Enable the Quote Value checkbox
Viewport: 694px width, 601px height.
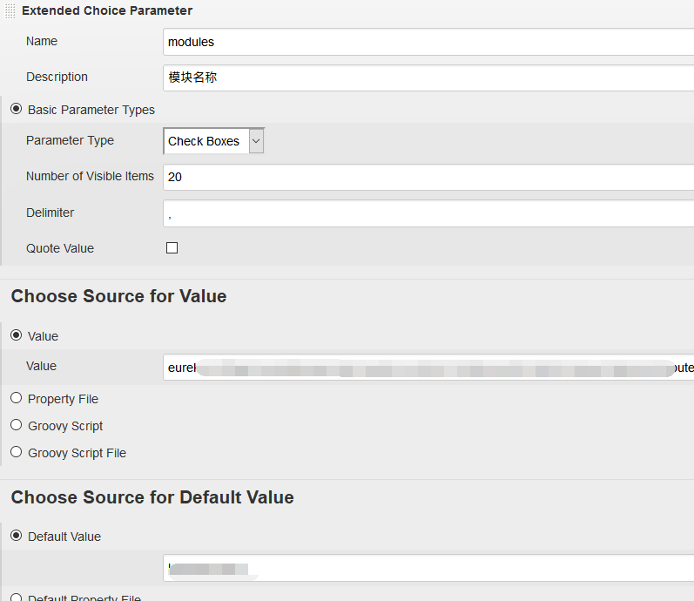(x=172, y=248)
